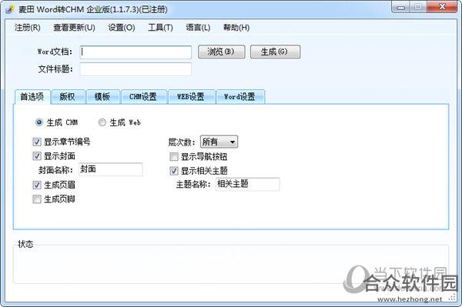The width and height of the screenshot is (462, 307).
Task: Edit the 主题名称 text field
Action: [247, 184]
